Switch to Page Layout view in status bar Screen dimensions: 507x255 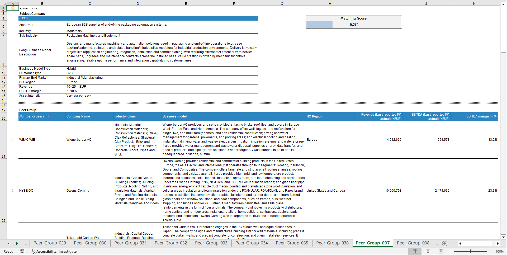[428, 251]
